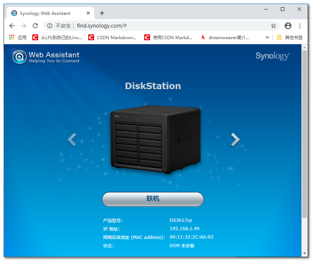
Task: Click the 网络实体地址 (MAC address): label
Action: pos(134,237)
